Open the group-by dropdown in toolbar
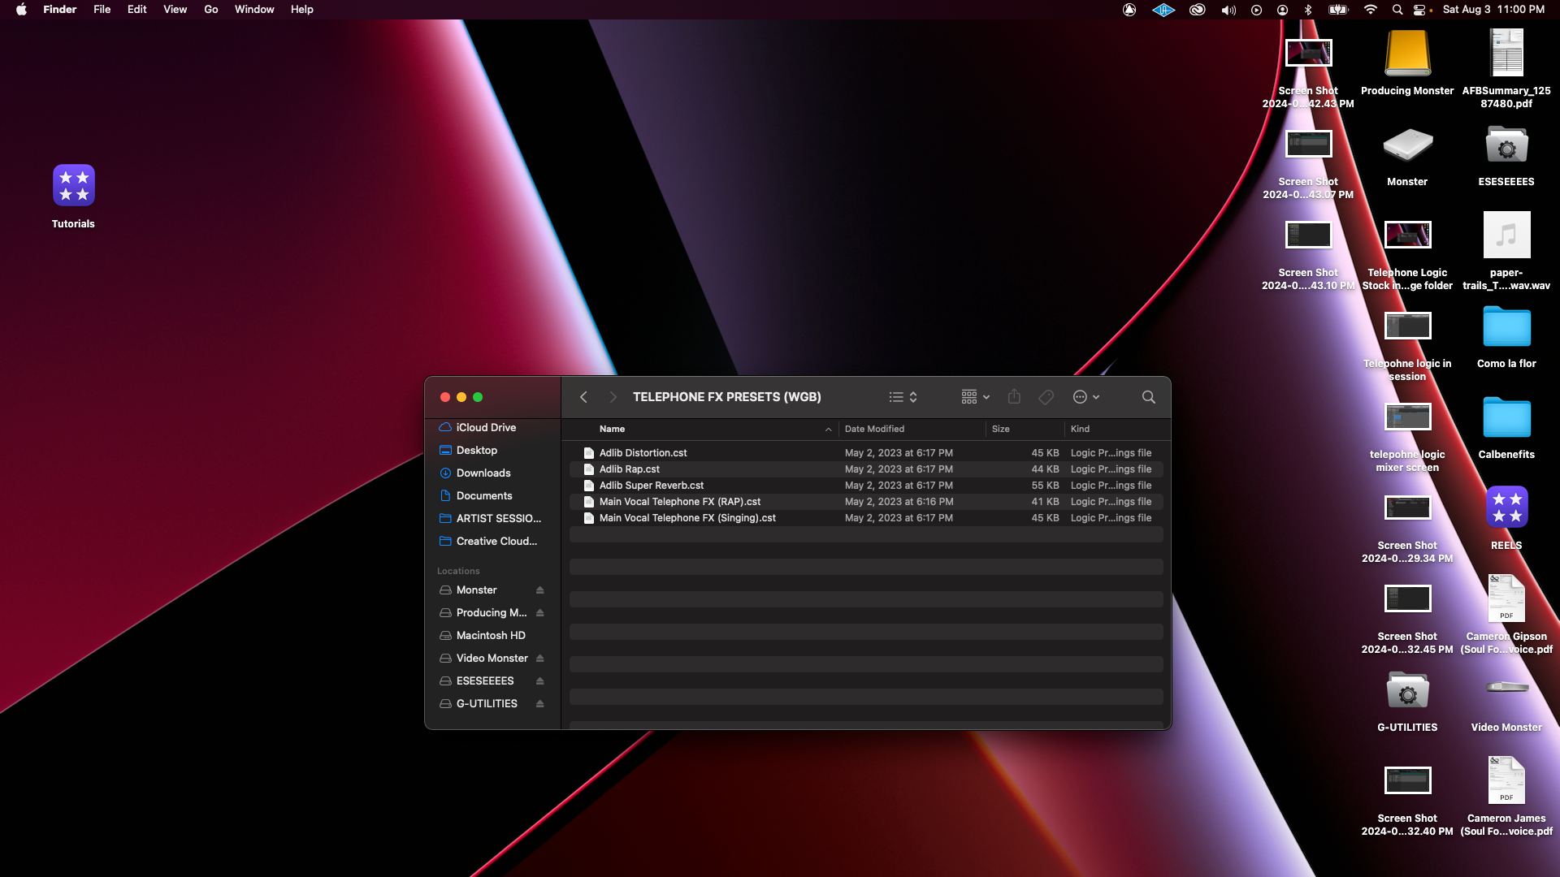The image size is (1560, 877). [975, 397]
